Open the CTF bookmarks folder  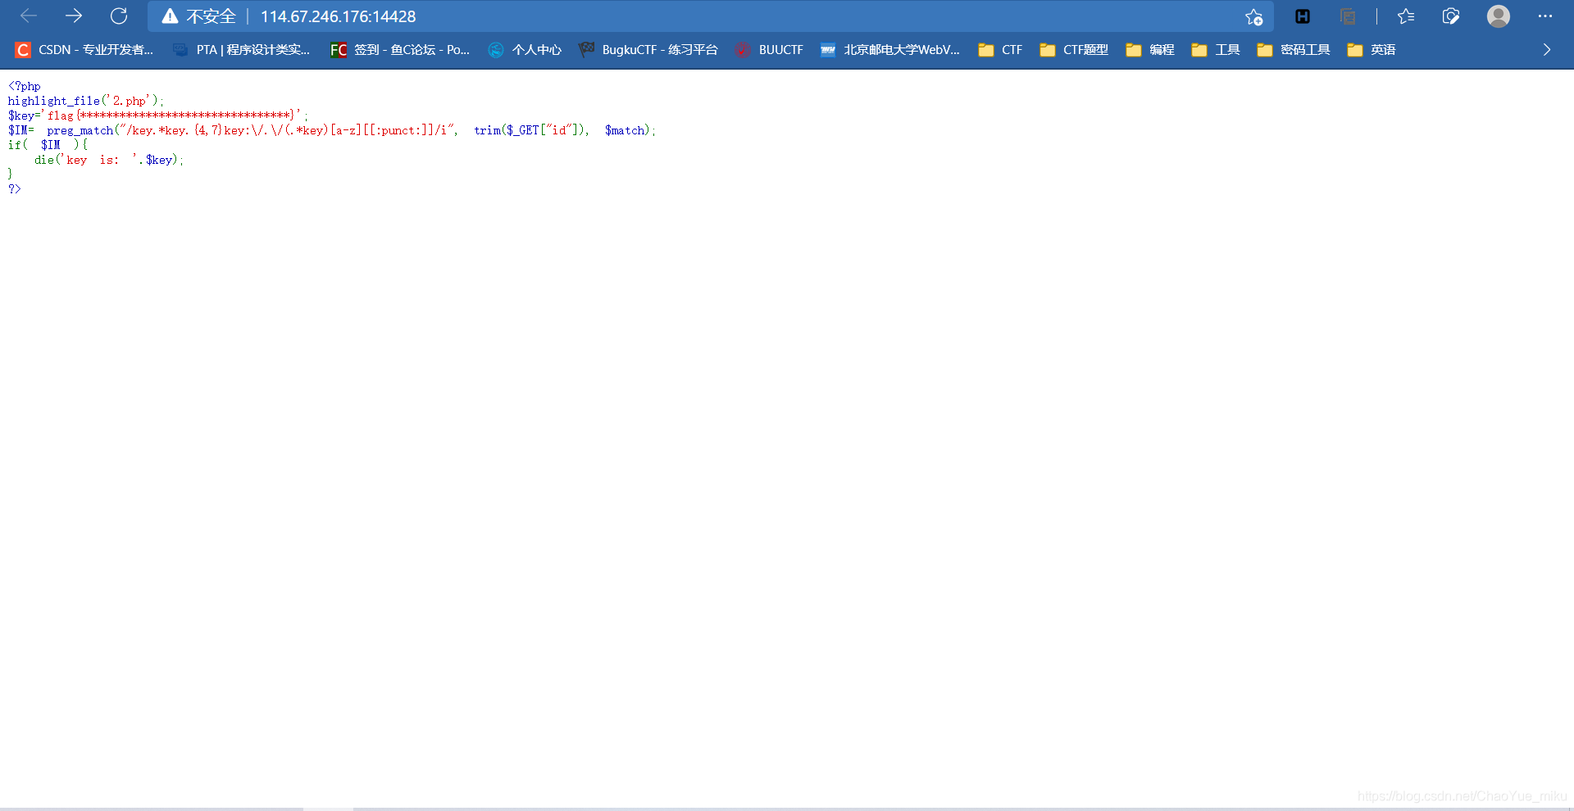click(x=1000, y=50)
